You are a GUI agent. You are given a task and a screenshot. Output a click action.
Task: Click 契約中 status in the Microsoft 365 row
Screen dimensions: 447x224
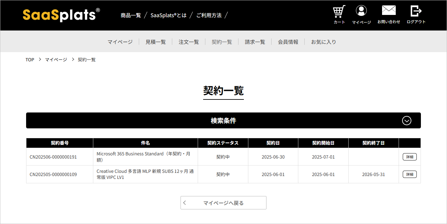[223, 157]
